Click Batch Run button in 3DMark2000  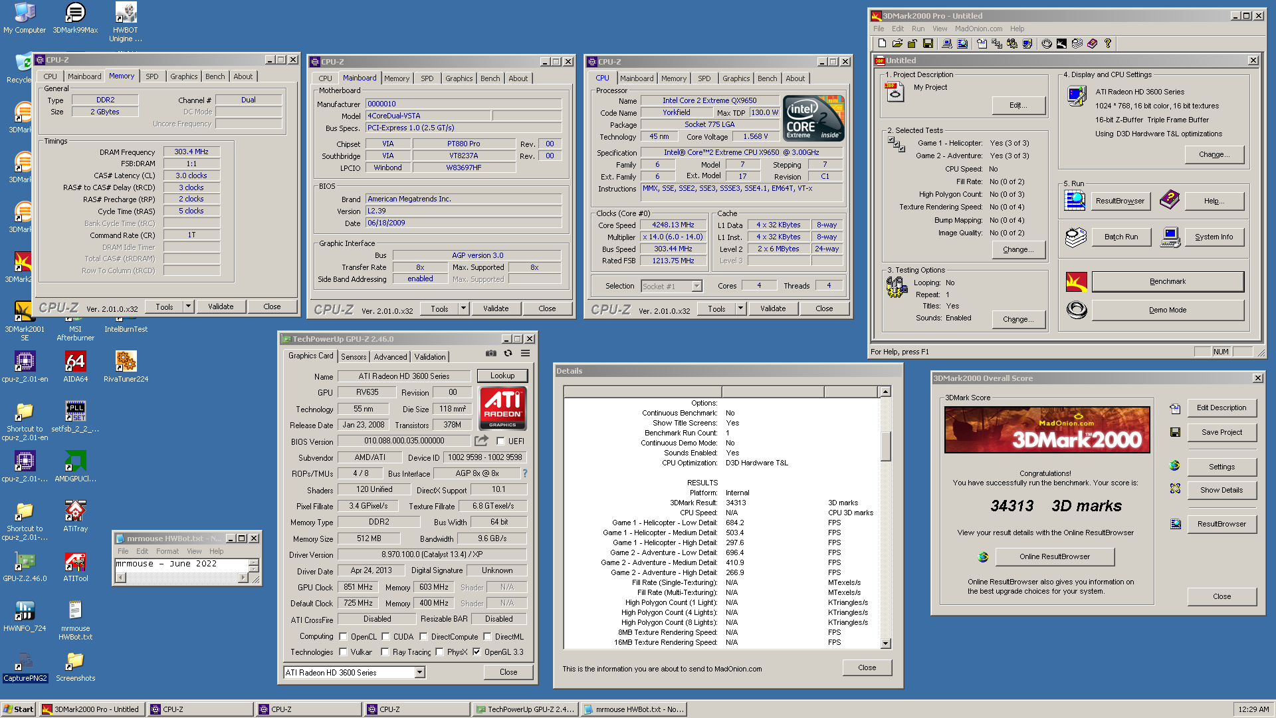click(1121, 237)
